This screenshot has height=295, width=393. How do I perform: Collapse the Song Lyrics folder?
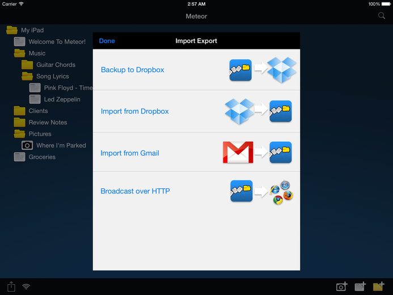click(x=45, y=76)
